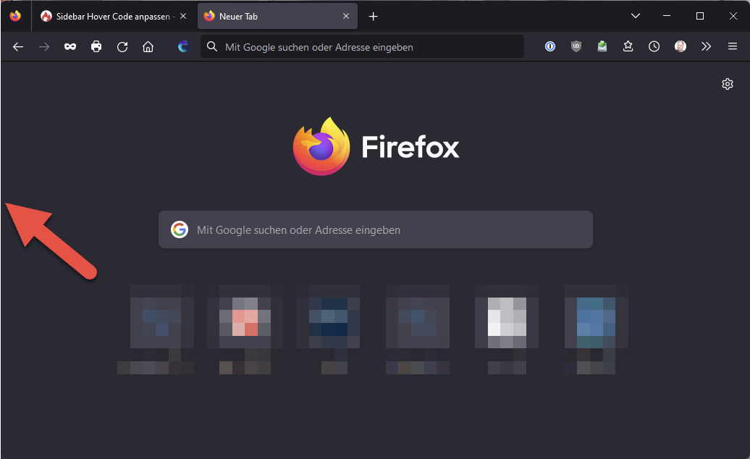Screen dimensions: 750x459
Task: Open the fifth shortcut tile with white icon
Action: (x=507, y=329)
